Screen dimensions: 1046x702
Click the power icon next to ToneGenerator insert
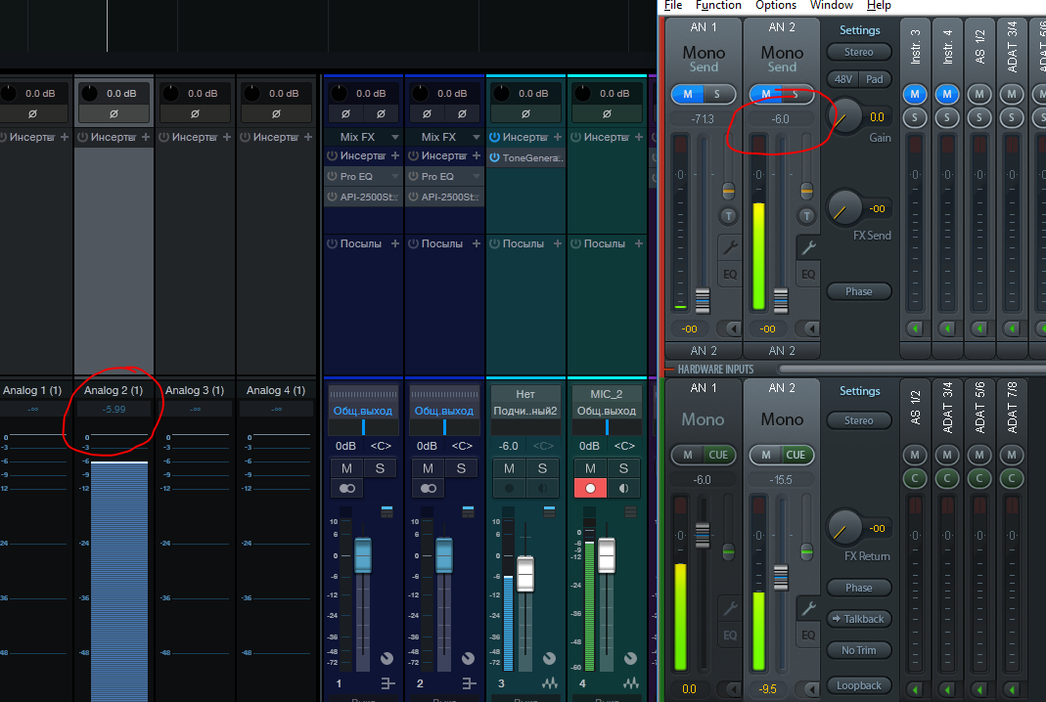pyautogui.click(x=494, y=157)
